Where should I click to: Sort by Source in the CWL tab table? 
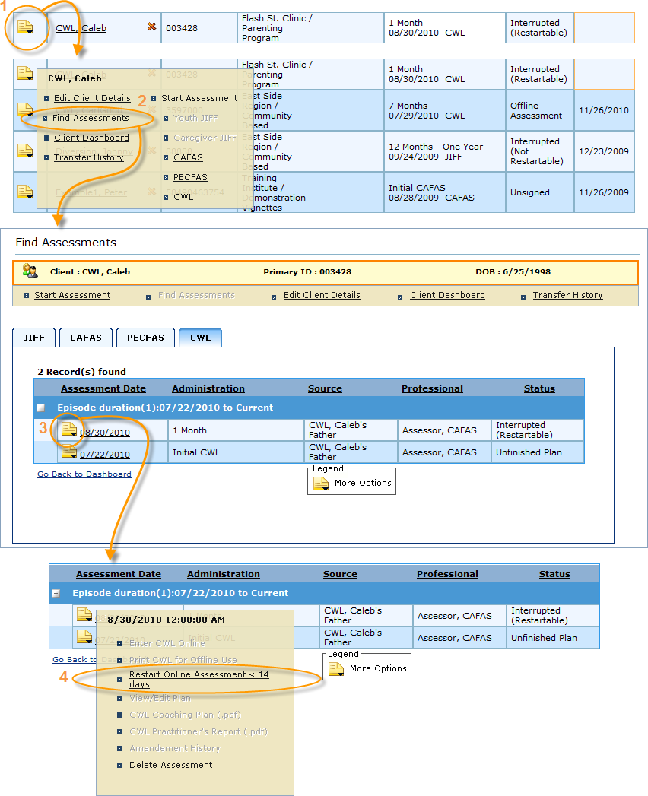point(325,388)
